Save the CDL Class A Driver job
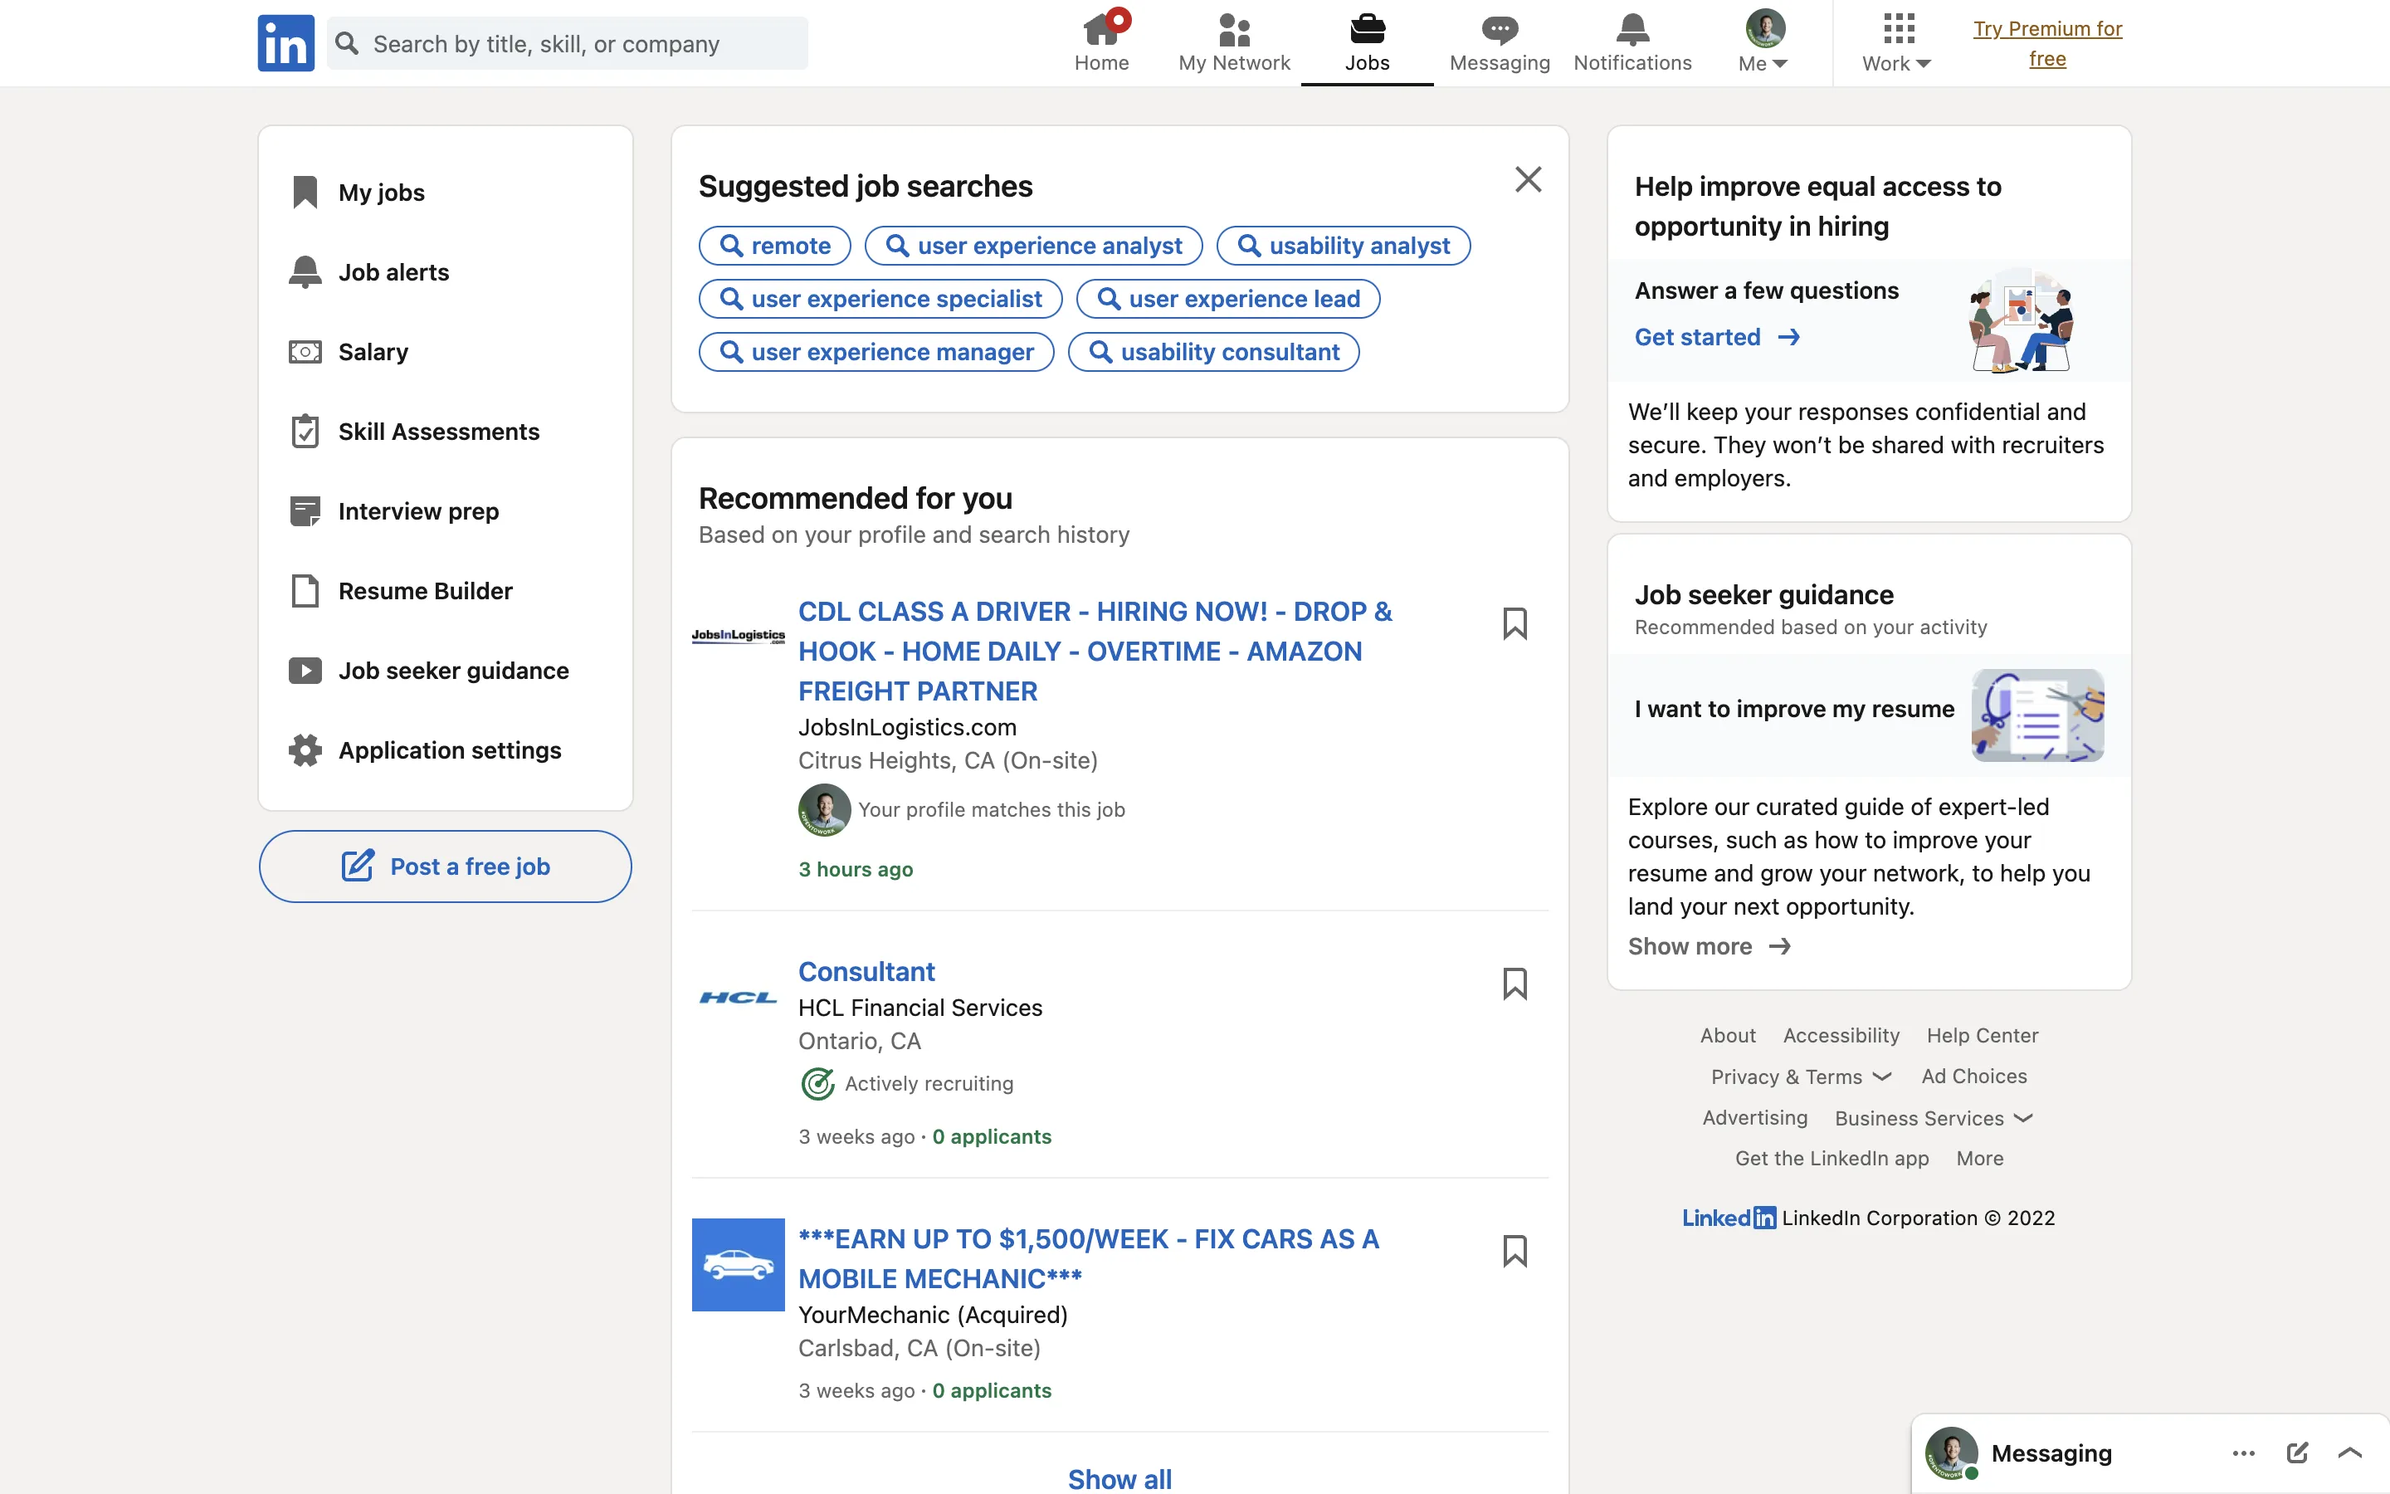 click(x=1514, y=623)
